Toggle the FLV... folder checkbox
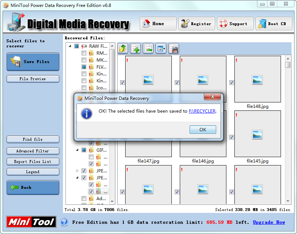Viewport: 297px width, 234px height. pos(84,67)
